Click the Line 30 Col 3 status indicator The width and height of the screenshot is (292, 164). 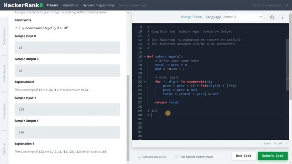point(275,143)
